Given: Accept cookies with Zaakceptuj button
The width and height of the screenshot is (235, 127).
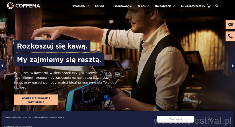Looking at the screenshot, I should point(175,119).
